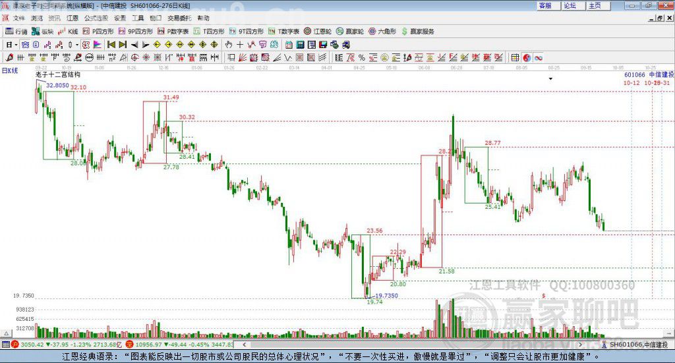This screenshot has height=363, width=675.
Task: Open the calculator icon in toolbar
Action: click(300, 45)
